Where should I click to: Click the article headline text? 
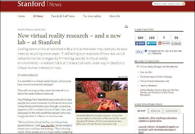69,39
